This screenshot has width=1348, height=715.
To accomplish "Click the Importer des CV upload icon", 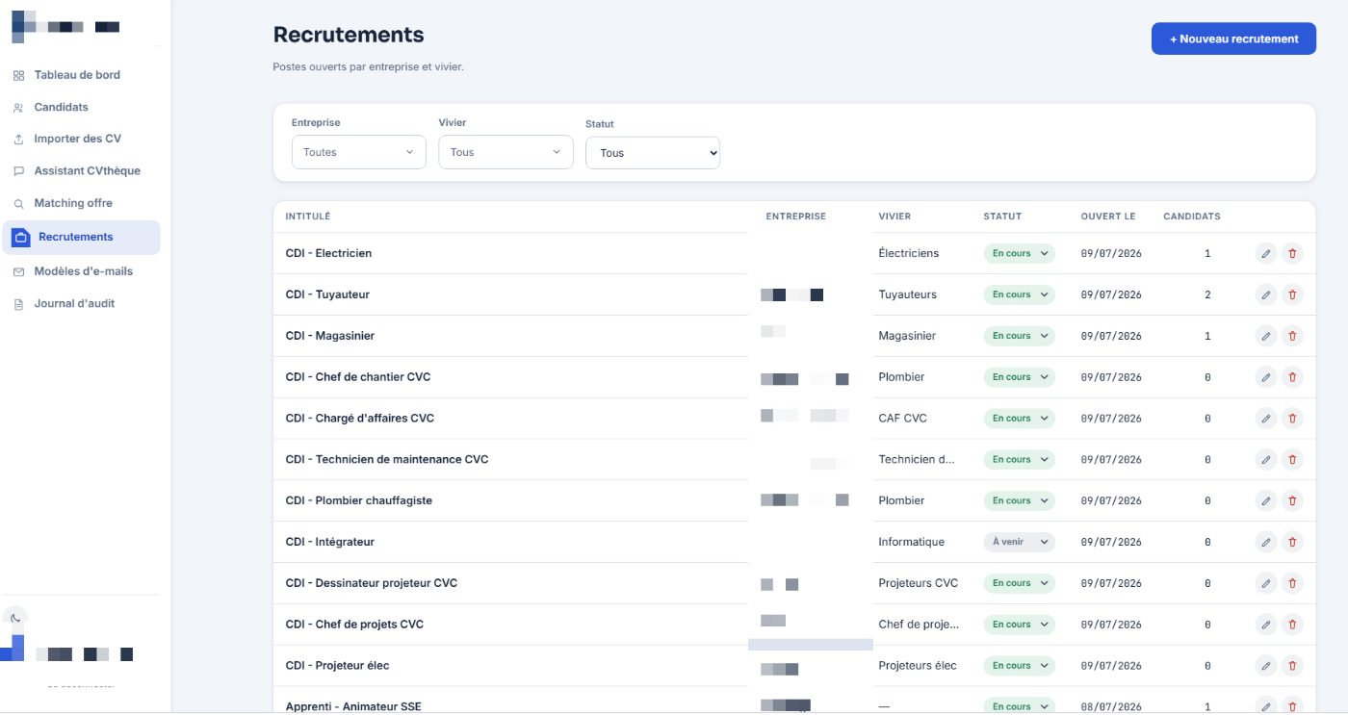I will tap(18, 140).
